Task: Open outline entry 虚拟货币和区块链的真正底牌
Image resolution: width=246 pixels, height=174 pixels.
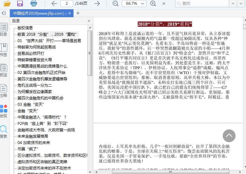Action: [42, 162]
